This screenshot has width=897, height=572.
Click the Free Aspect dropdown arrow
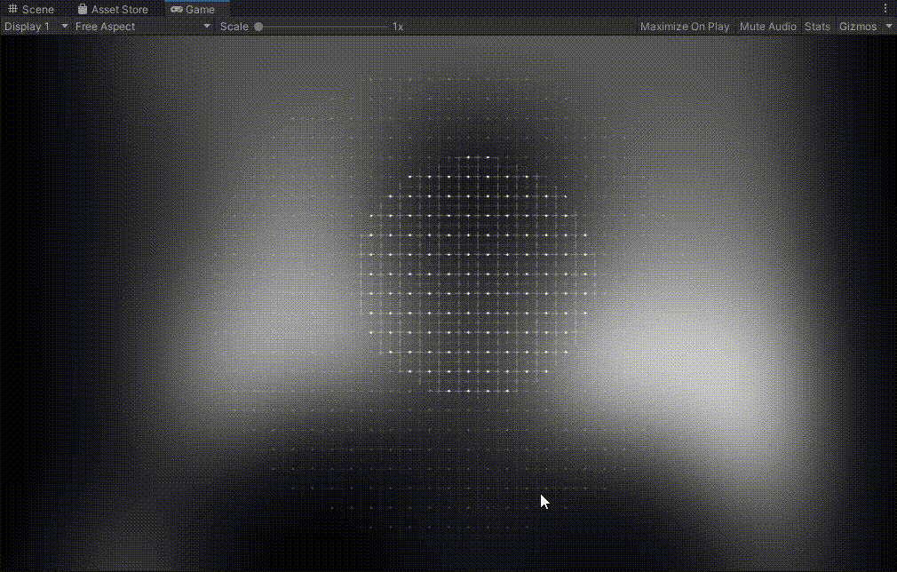coord(205,26)
